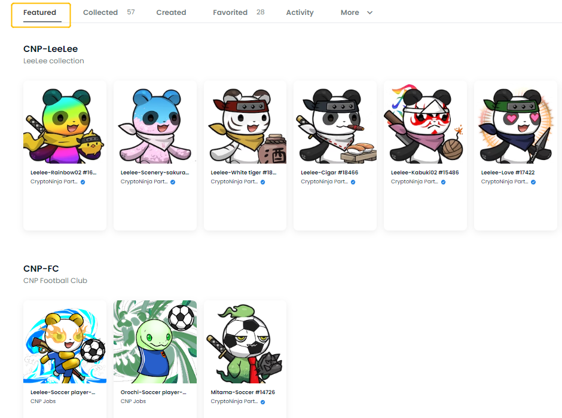Click the CNP-LeeLee section heading

point(51,49)
